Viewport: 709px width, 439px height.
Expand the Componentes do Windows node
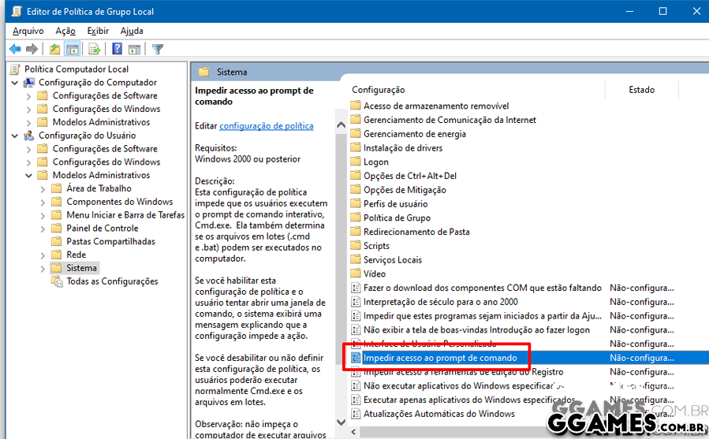click(43, 202)
